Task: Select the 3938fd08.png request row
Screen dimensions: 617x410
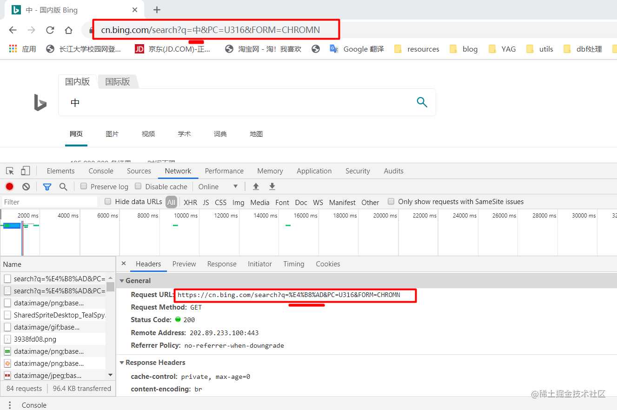Action: pos(53,339)
